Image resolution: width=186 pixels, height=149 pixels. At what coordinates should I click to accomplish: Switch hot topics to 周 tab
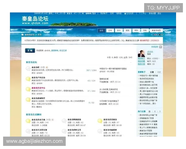(155, 111)
